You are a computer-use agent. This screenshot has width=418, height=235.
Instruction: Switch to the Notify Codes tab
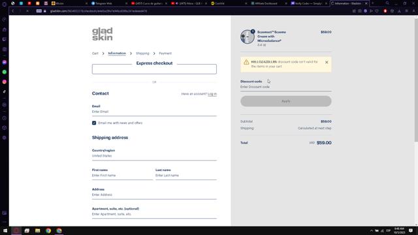[x=308, y=3]
